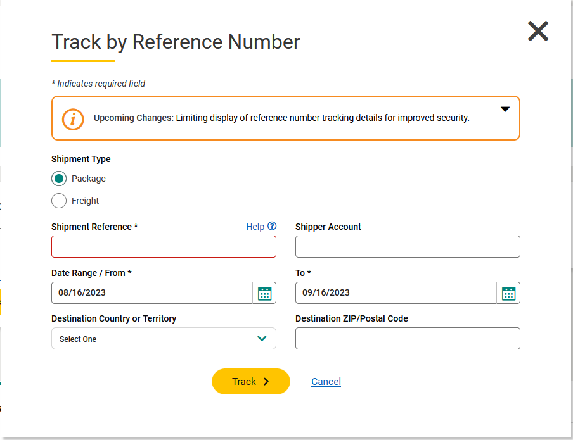Screen dimensions: 573x440
Task: Click the green chevron in country selector
Action: 262,339
